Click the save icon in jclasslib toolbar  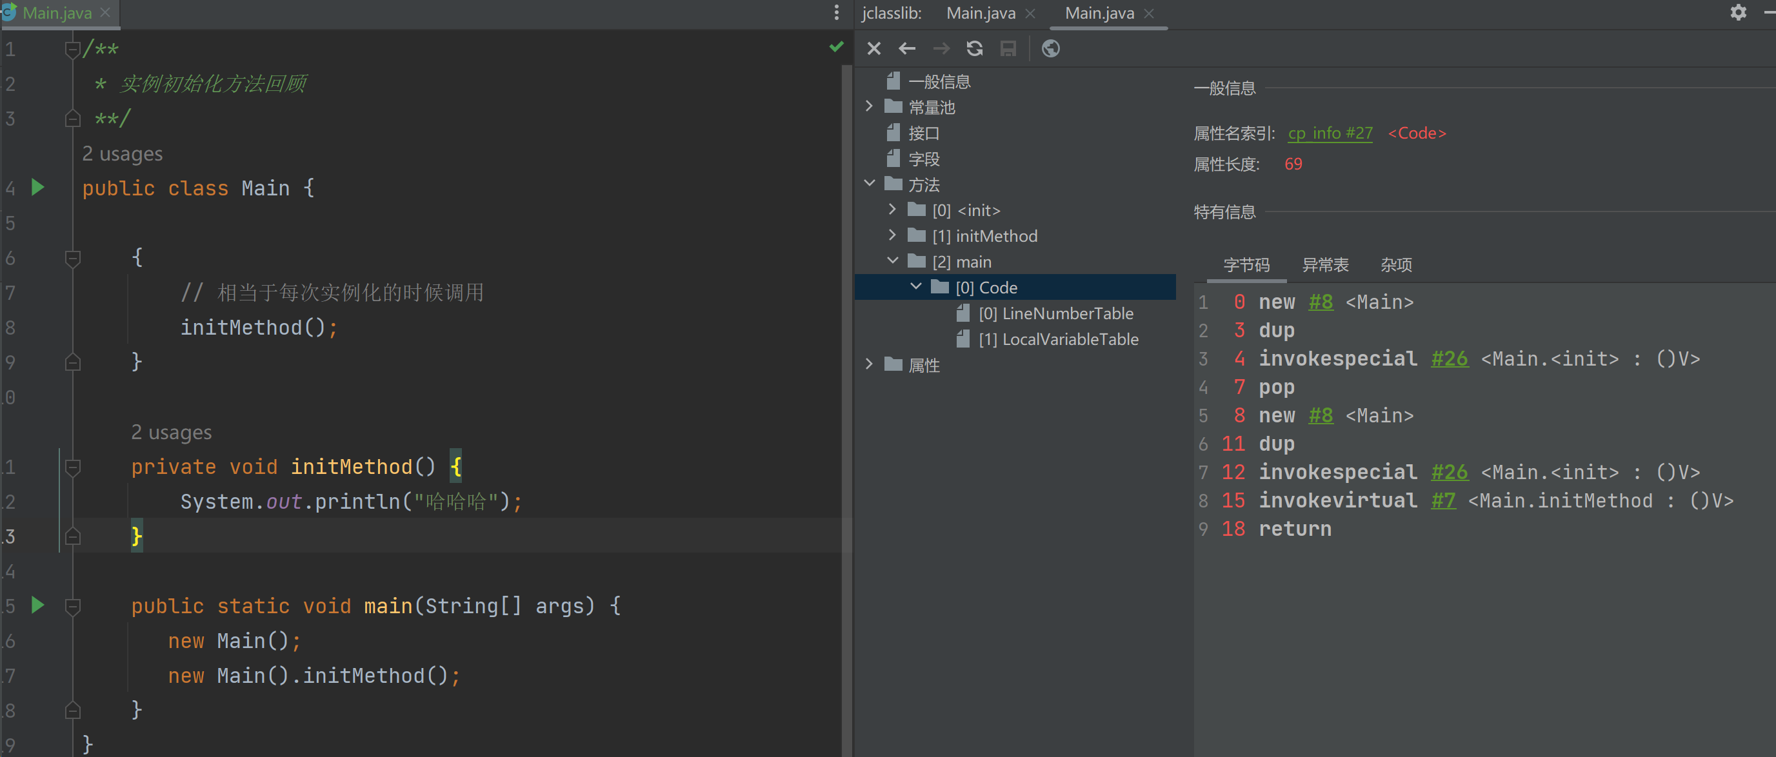pyautogui.click(x=1008, y=49)
